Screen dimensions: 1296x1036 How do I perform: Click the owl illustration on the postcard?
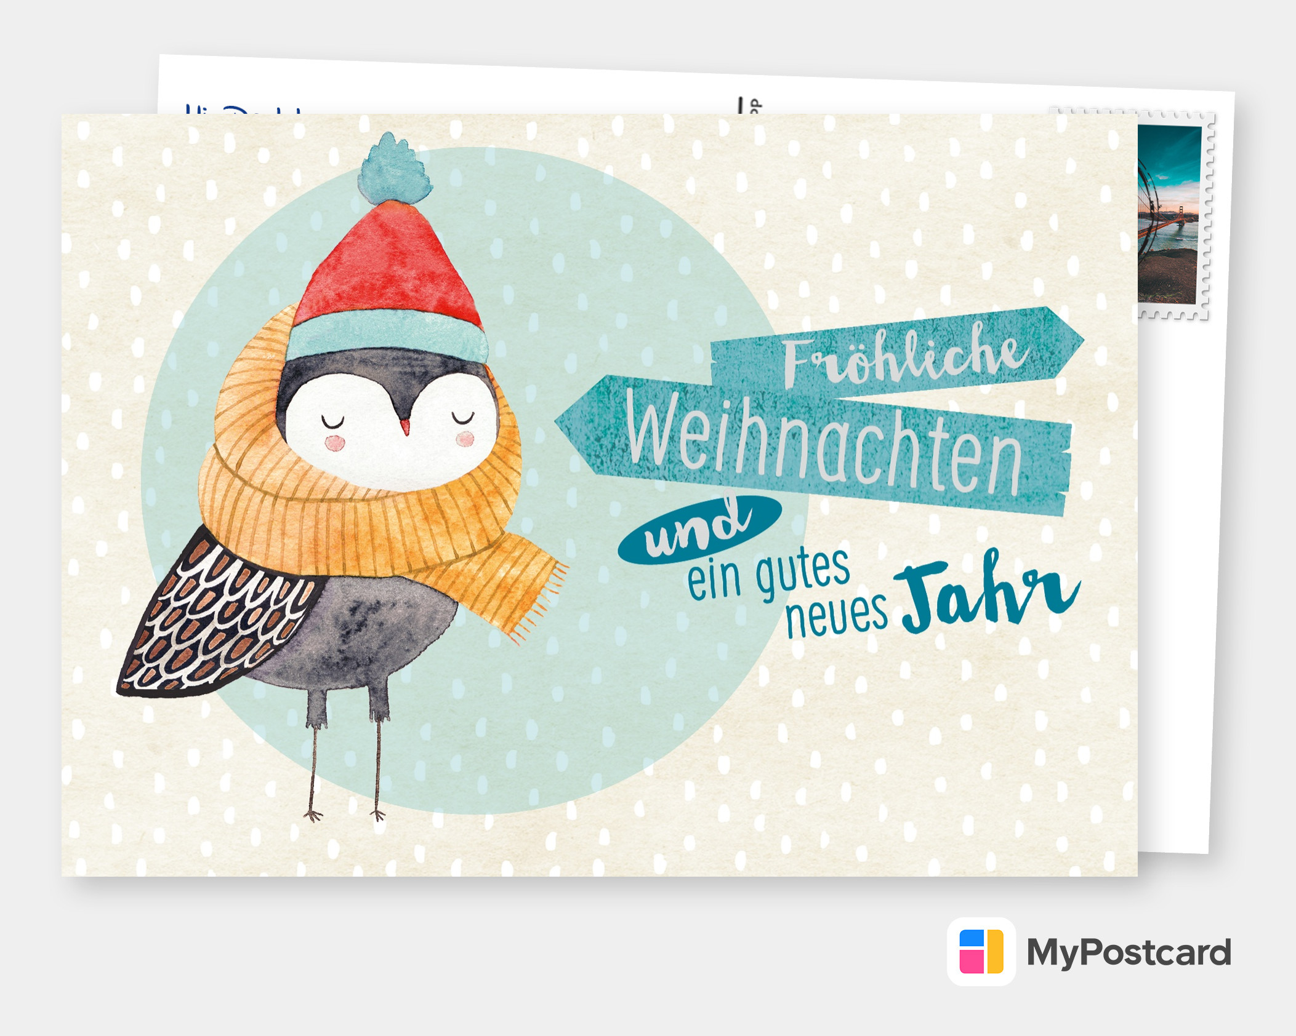tap(342, 477)
